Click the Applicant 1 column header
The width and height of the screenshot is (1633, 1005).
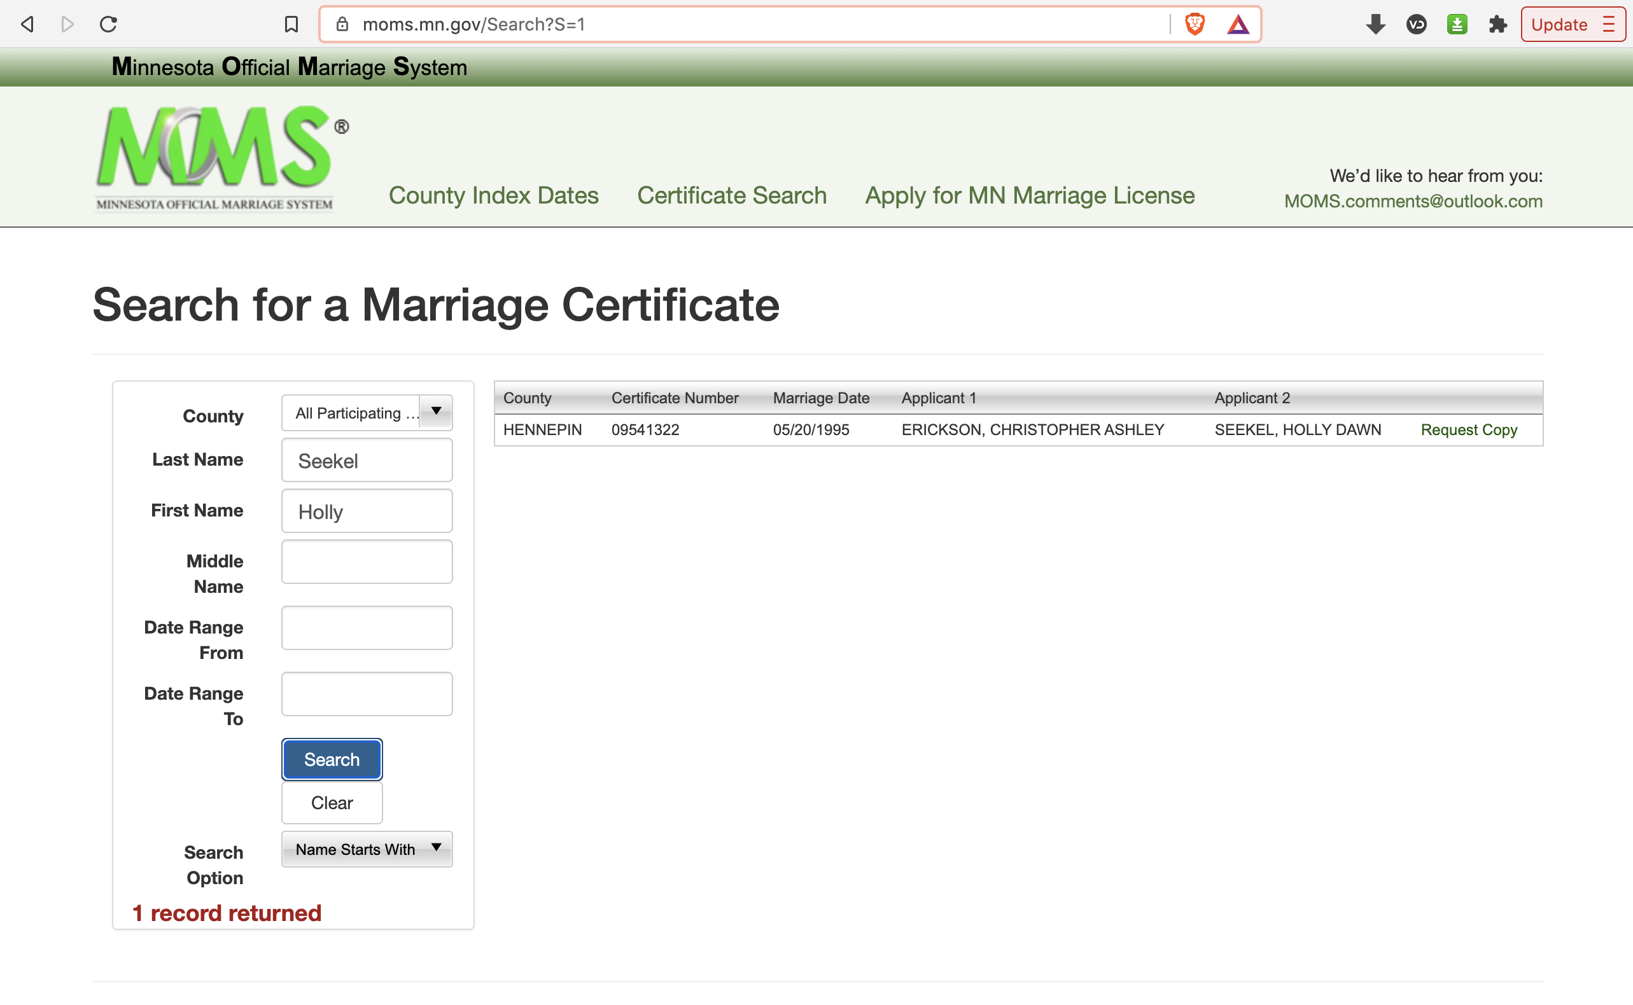coord(938,398)
